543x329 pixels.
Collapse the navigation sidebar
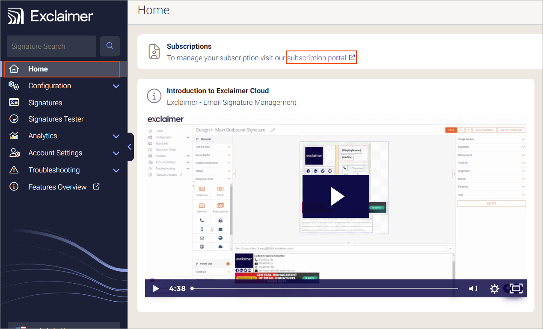130,147
